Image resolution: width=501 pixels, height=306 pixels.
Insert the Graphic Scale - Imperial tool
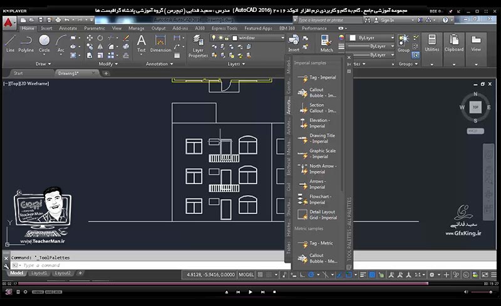[317, 154]
